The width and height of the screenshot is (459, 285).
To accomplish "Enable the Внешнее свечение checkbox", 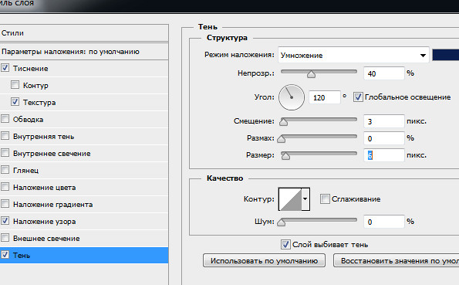I will click(x=5, y=238).
